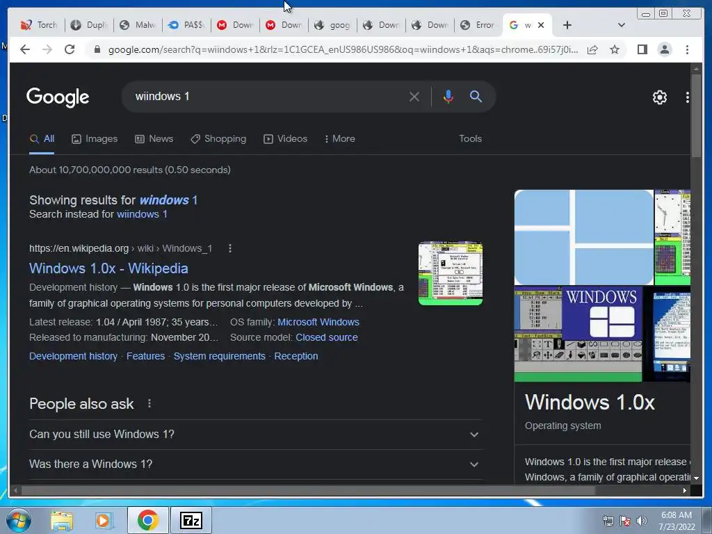Search instead for wiindows 1

coord(142,214)
